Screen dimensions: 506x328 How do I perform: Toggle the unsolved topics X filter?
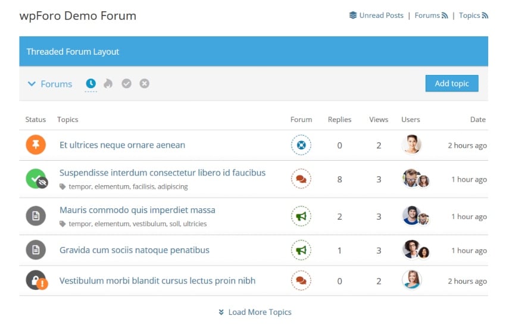(x=144, y=84)
